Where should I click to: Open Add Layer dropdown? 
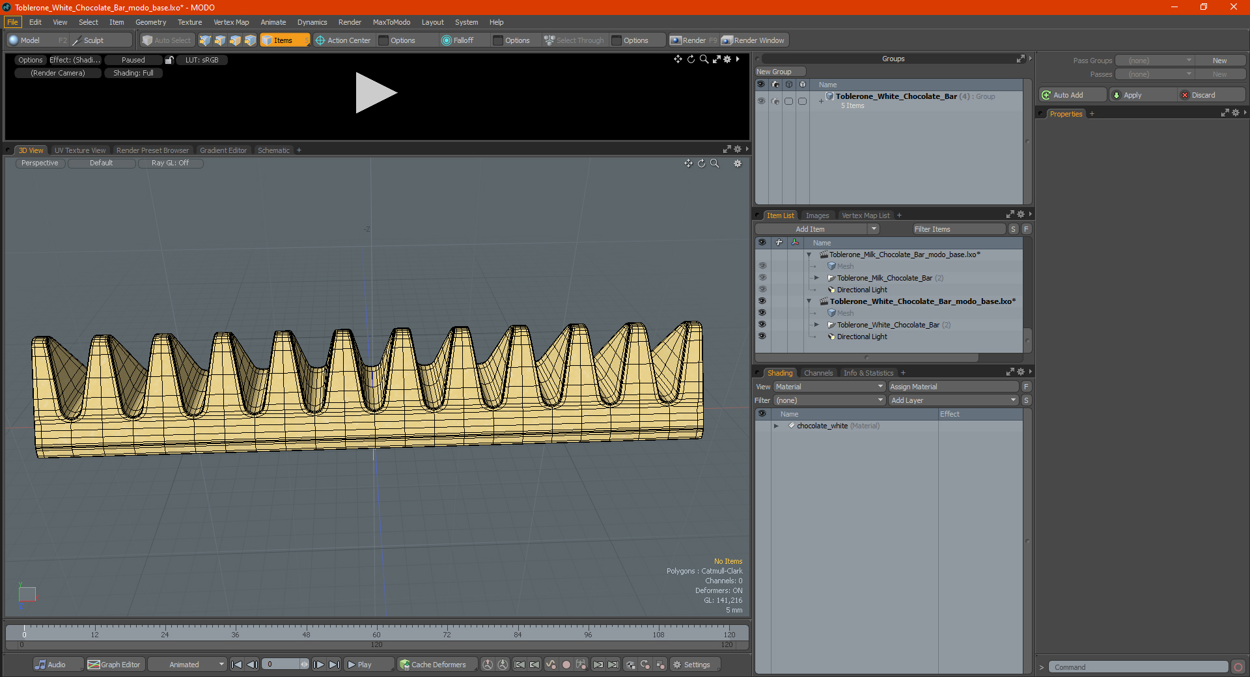pyautogui.click(x=953, y=400)
